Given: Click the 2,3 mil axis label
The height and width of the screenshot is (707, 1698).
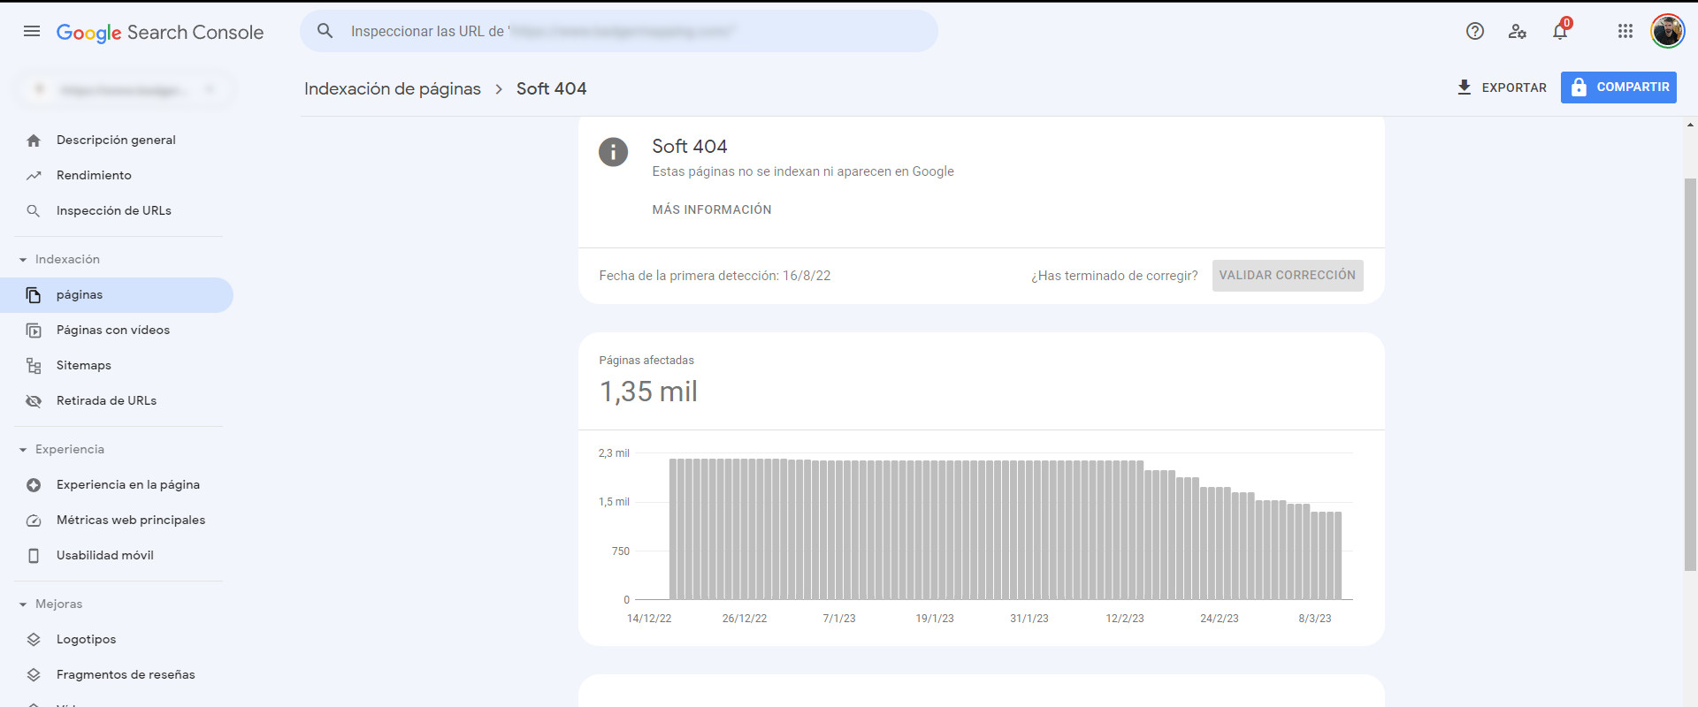Looking at the screenshot, I should coord(614,453).
